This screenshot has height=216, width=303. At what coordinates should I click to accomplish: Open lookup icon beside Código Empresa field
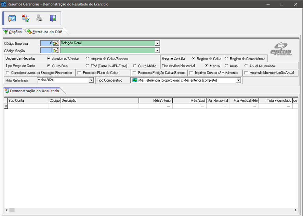[56, 43]
